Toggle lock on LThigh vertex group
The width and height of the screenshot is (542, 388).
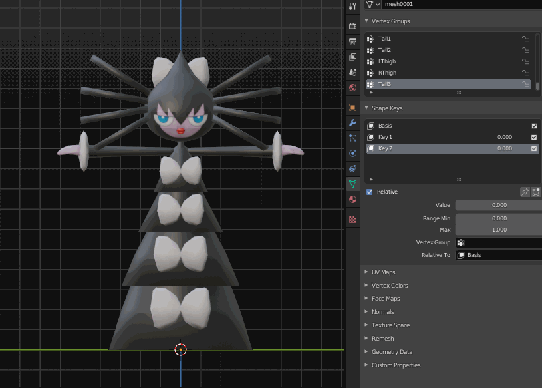pyautogui.click(x=525, y=61)
